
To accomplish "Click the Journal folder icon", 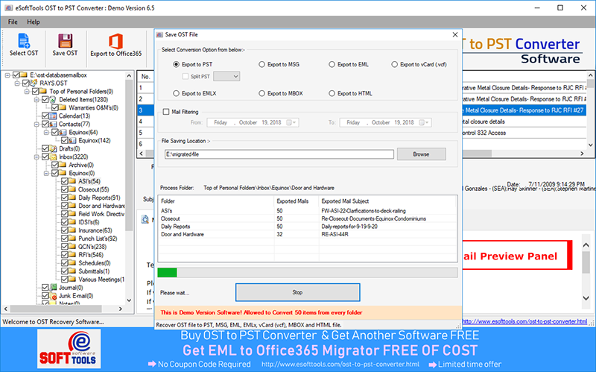I will pyautogui.click(x=54, y=288).
